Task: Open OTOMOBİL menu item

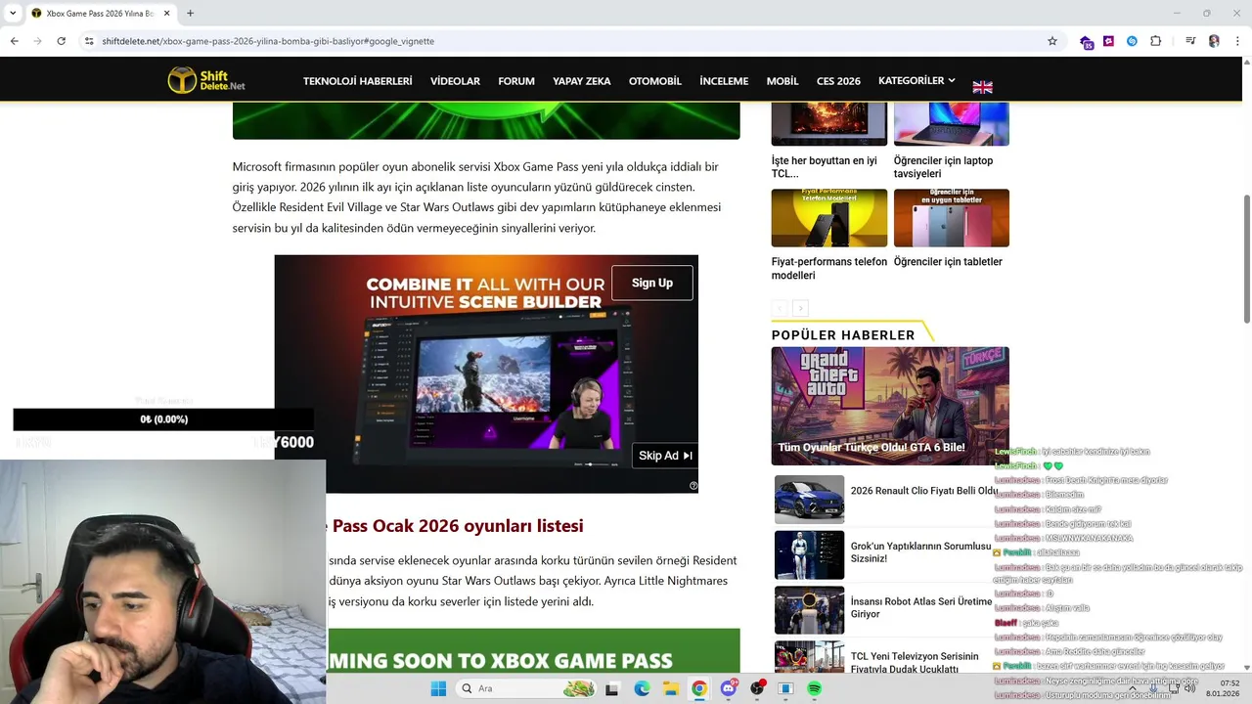Action: coord(654,81)
